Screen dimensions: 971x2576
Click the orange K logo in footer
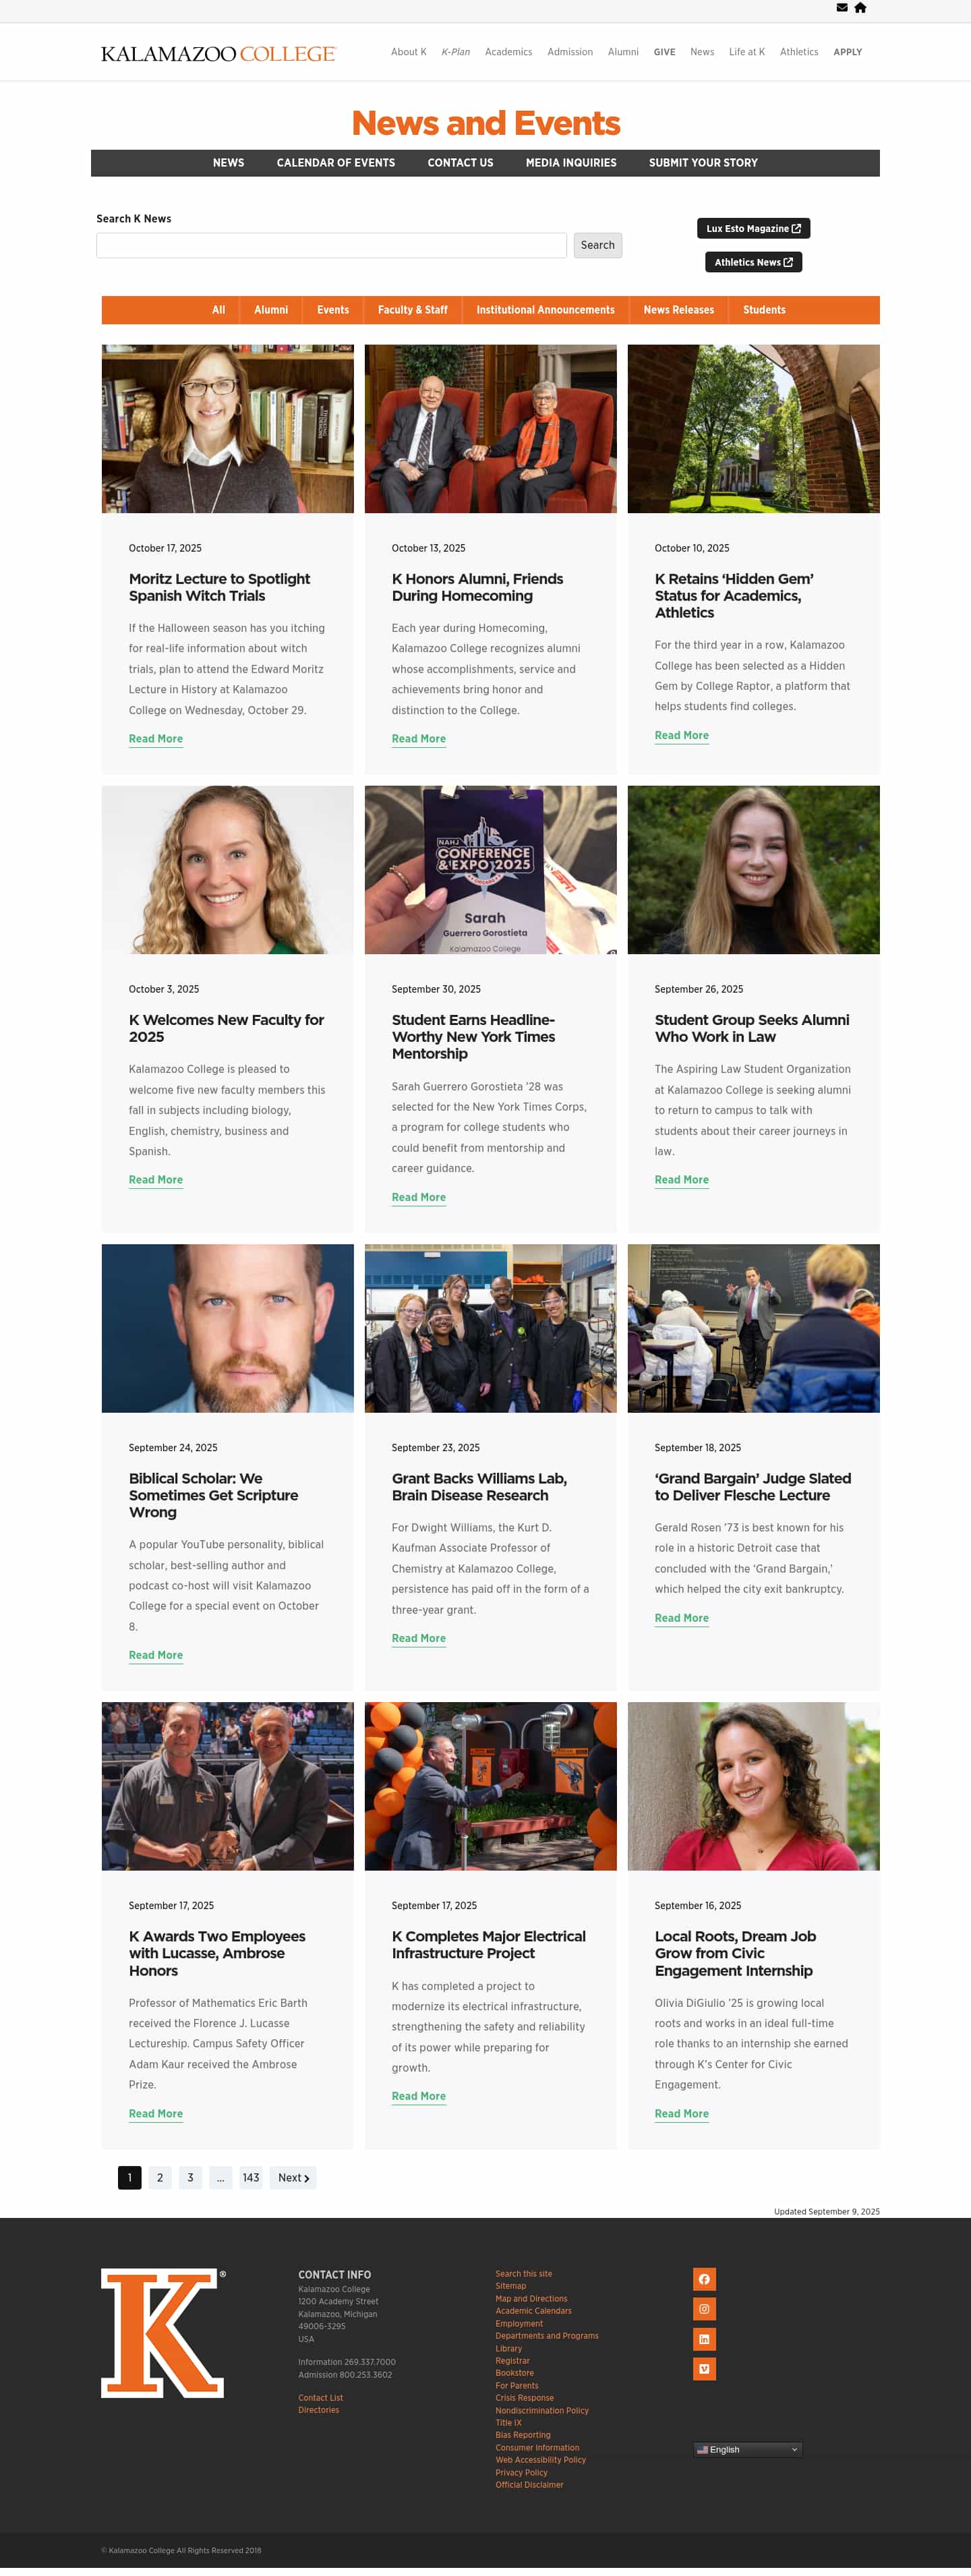point(163,2333)
